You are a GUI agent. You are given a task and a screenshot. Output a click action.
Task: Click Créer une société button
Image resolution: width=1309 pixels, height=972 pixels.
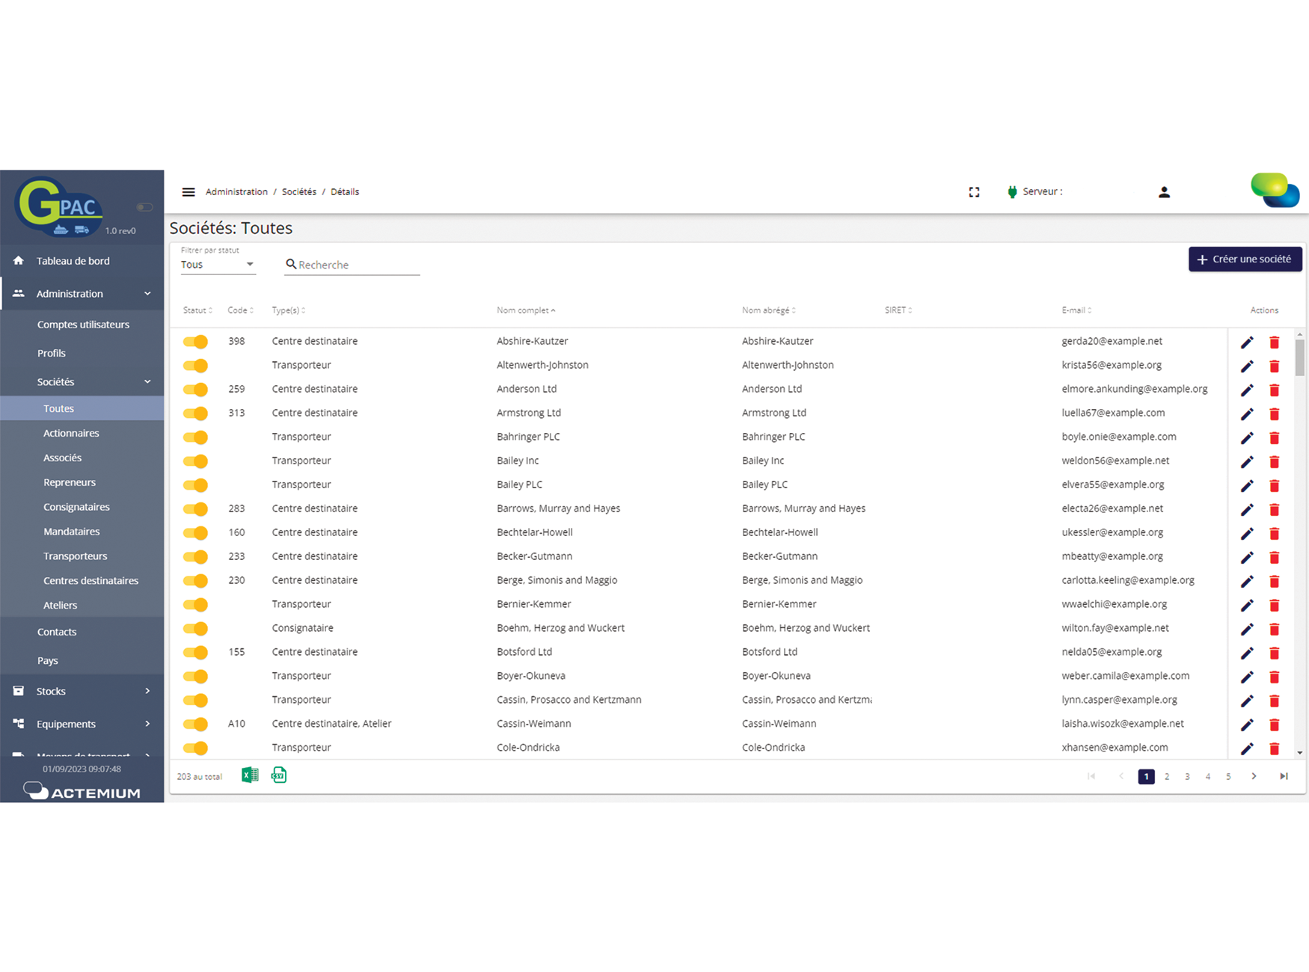(1245, 259)
